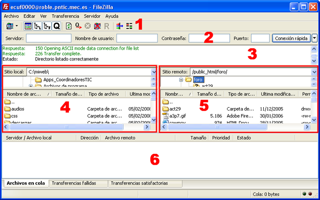
Task: Open the Site Manager icon
Action: click(x=9, y=26)
